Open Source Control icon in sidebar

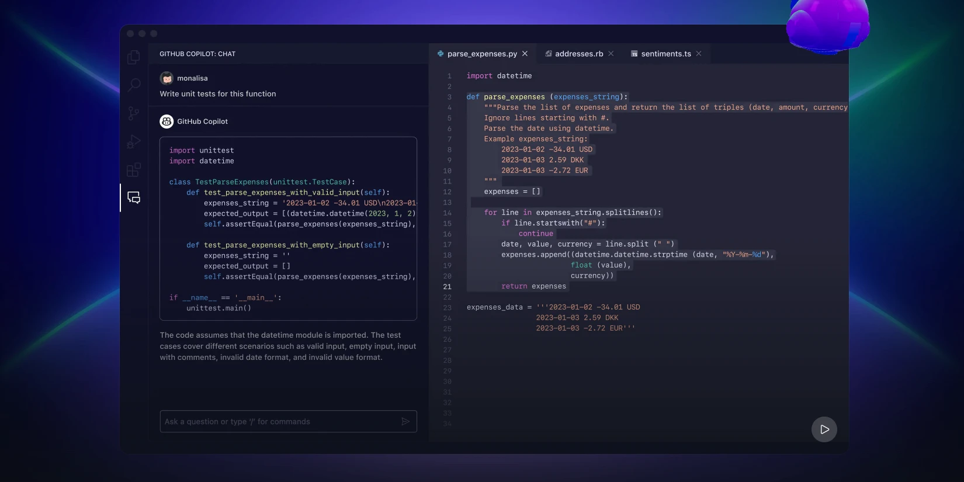[x=134, y=113]
